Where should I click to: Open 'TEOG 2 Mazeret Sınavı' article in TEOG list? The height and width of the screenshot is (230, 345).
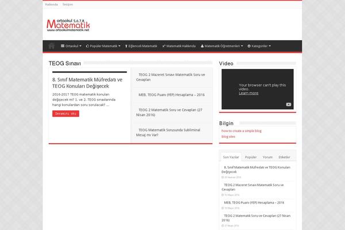coord(171,77)
